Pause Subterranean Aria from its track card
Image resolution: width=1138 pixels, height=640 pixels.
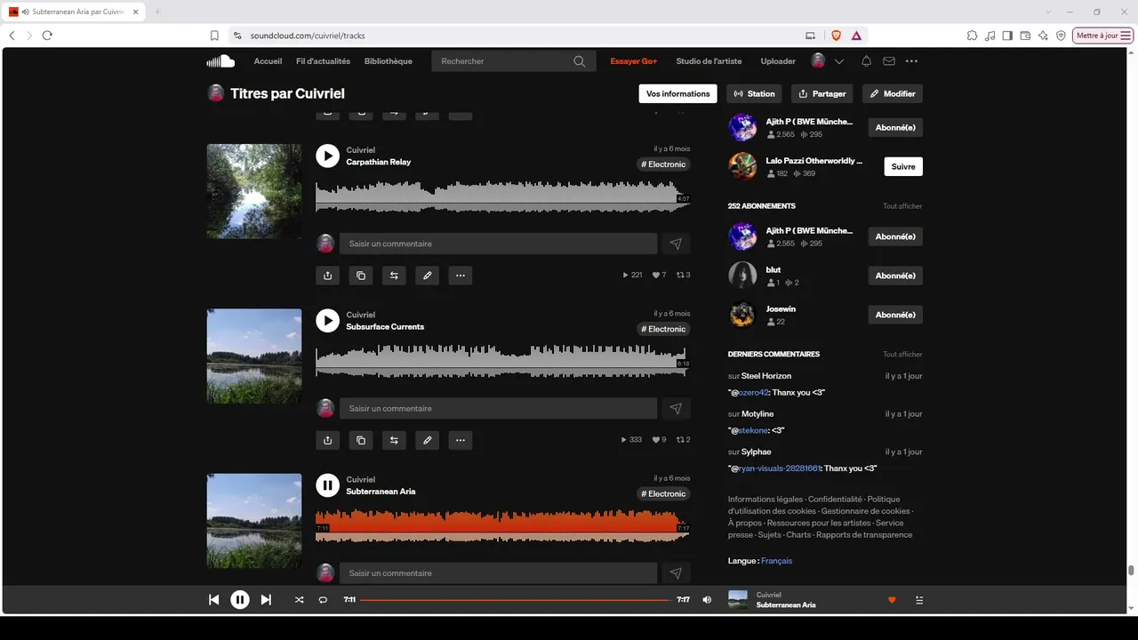coord(327,485)
